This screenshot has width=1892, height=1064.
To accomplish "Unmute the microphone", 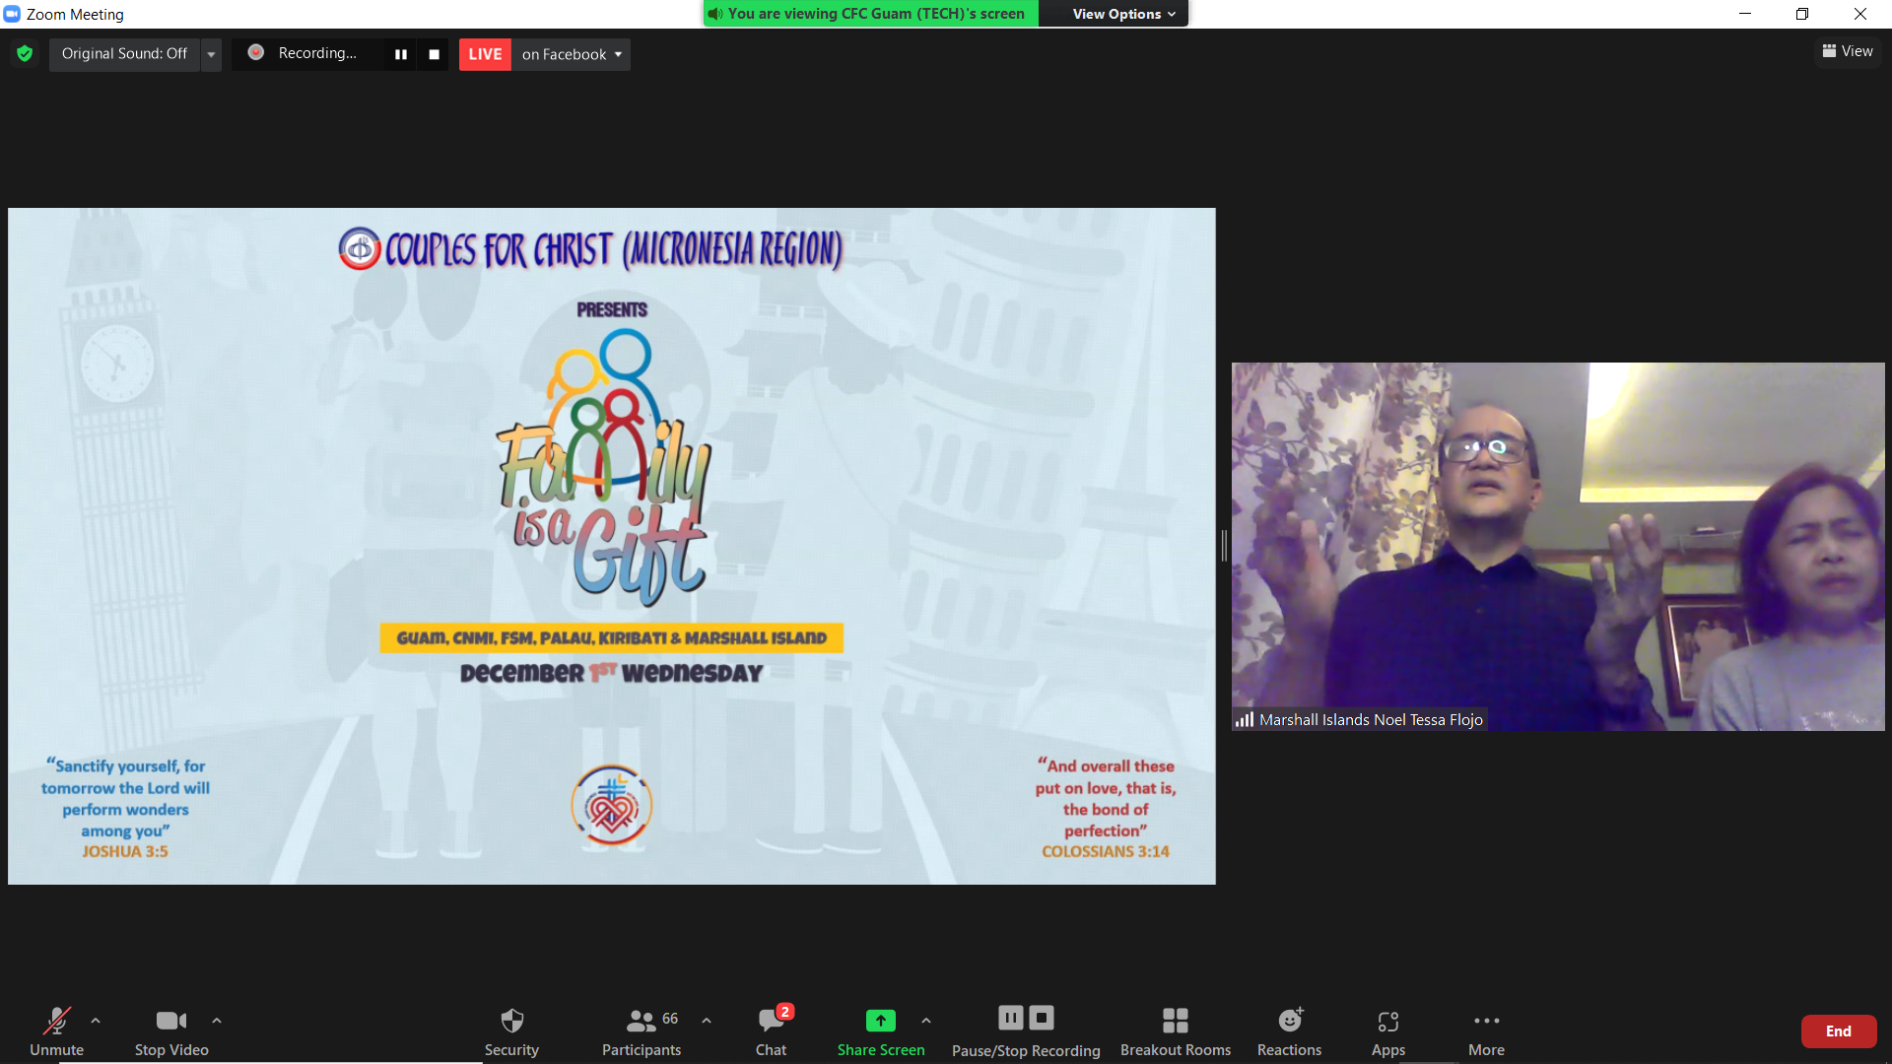I will click(56, 1031).
